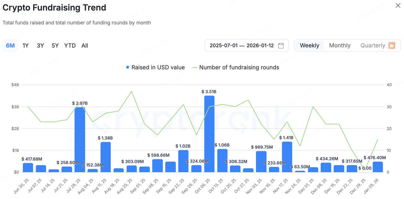404x199 pixels.
Task: Close the Crypto Fundraising Trend panel
Action: pyautogui.click(x=398, y=6)
